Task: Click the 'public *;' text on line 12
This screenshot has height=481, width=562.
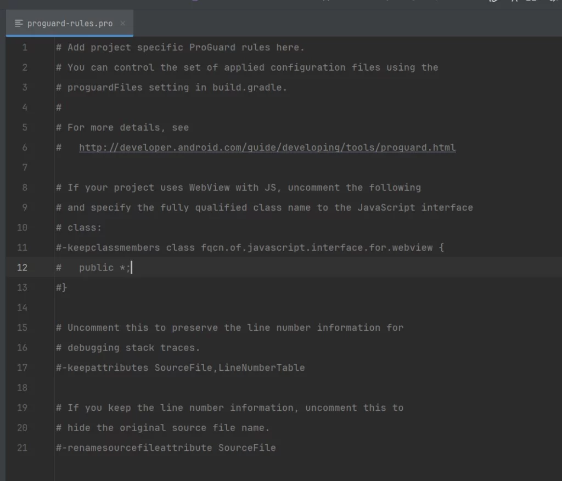Action: [104, 268]
